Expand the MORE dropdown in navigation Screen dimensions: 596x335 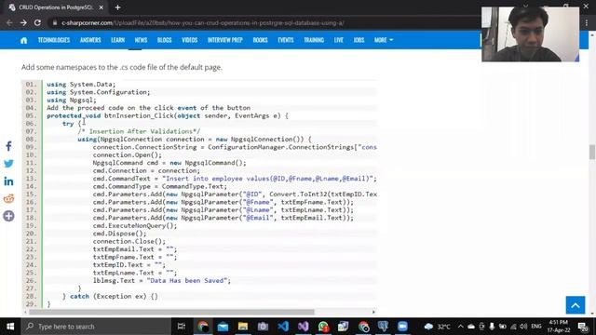(x=383, y=40)
